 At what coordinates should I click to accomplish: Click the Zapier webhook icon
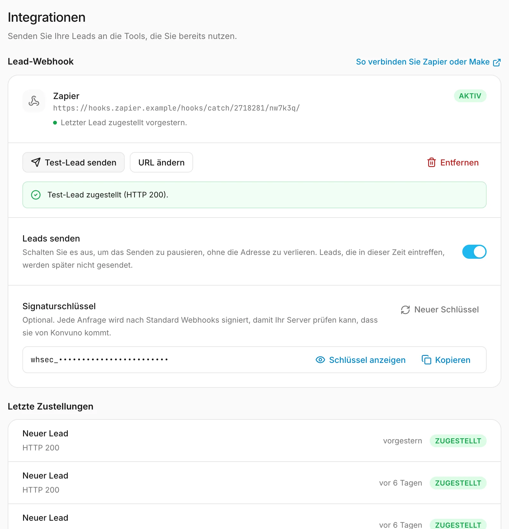click(x=34, y=101)
